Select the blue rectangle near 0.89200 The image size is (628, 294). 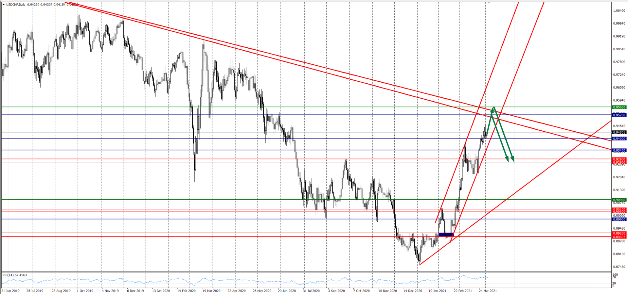click(446, 235)
